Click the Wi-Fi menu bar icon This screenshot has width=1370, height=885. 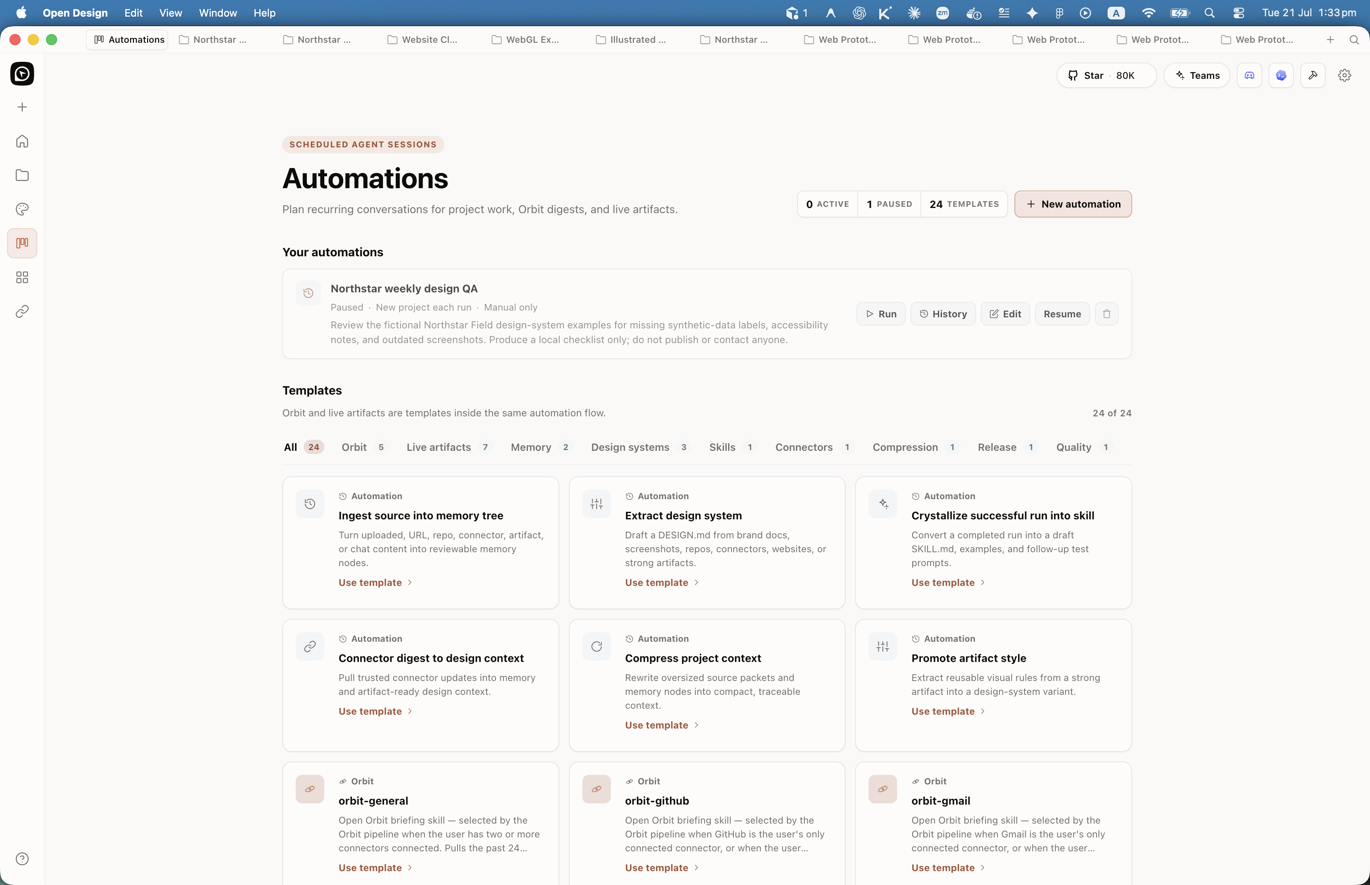pyautogui.click(x=1148, y=13)
